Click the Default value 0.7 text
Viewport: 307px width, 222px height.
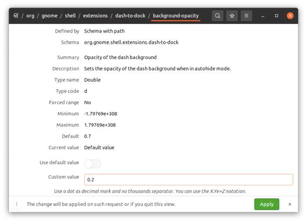point(88,136)
